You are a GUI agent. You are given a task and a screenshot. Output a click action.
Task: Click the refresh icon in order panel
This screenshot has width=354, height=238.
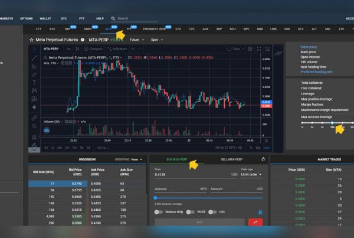pyautogui.click(x=262, y=159)
